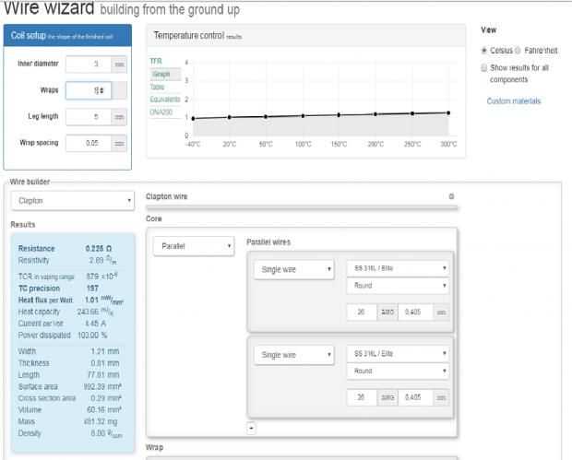Open second wire Round shape dropdown
Screen dimensions: 572x460
398,372
